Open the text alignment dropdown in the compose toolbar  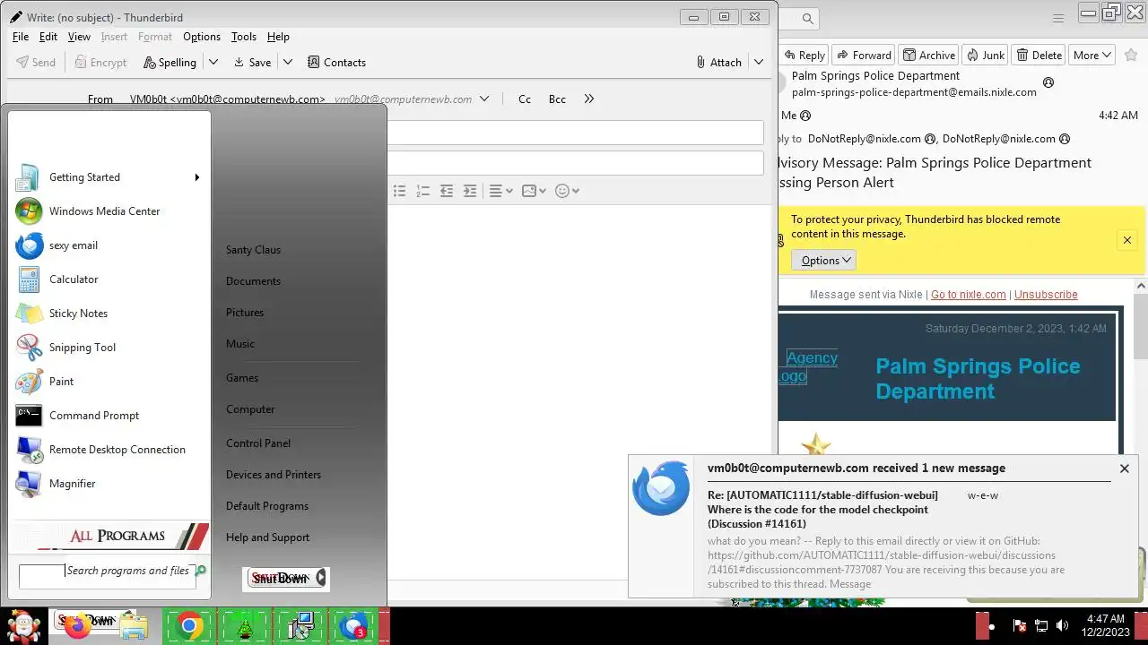coord(500,191)
